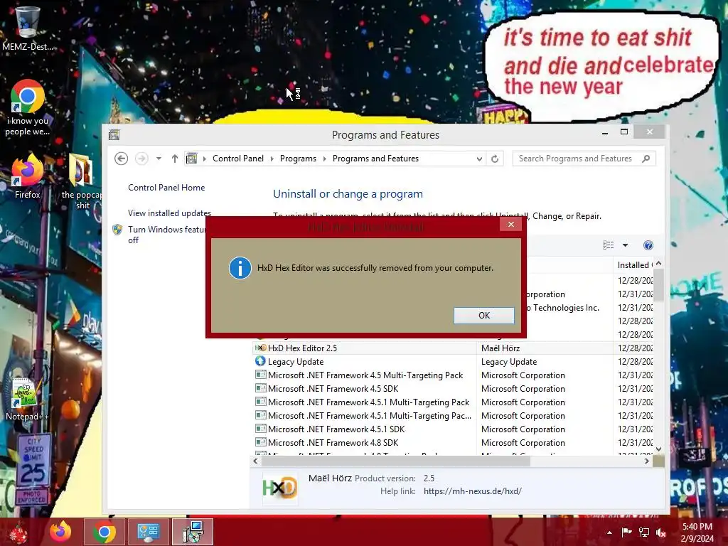Expand arrow after Programs breadcrumb

[x=324, y=159]
